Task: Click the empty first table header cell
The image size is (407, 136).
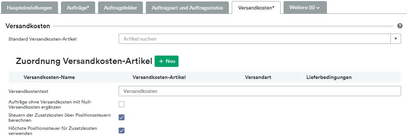Action: point(14,77)
